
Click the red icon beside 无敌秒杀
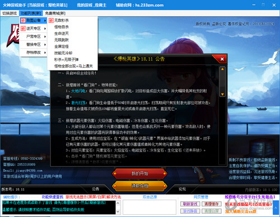pos(51,20)
